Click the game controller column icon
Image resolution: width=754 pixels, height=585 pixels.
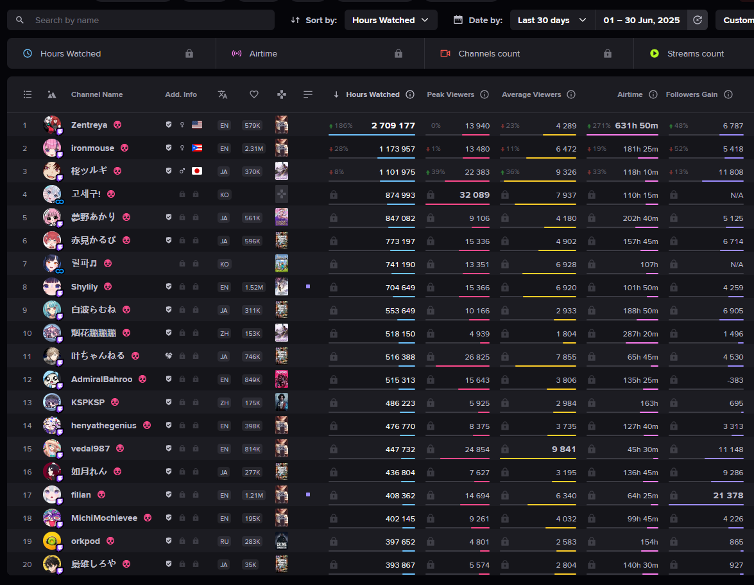(282, 95)
